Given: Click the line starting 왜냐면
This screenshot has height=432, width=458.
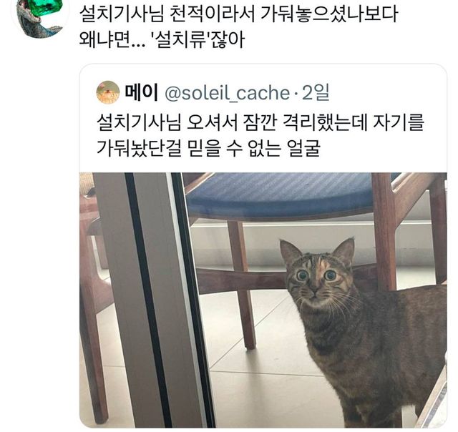Looking at the screenshot, I should [x=162, y=40].
